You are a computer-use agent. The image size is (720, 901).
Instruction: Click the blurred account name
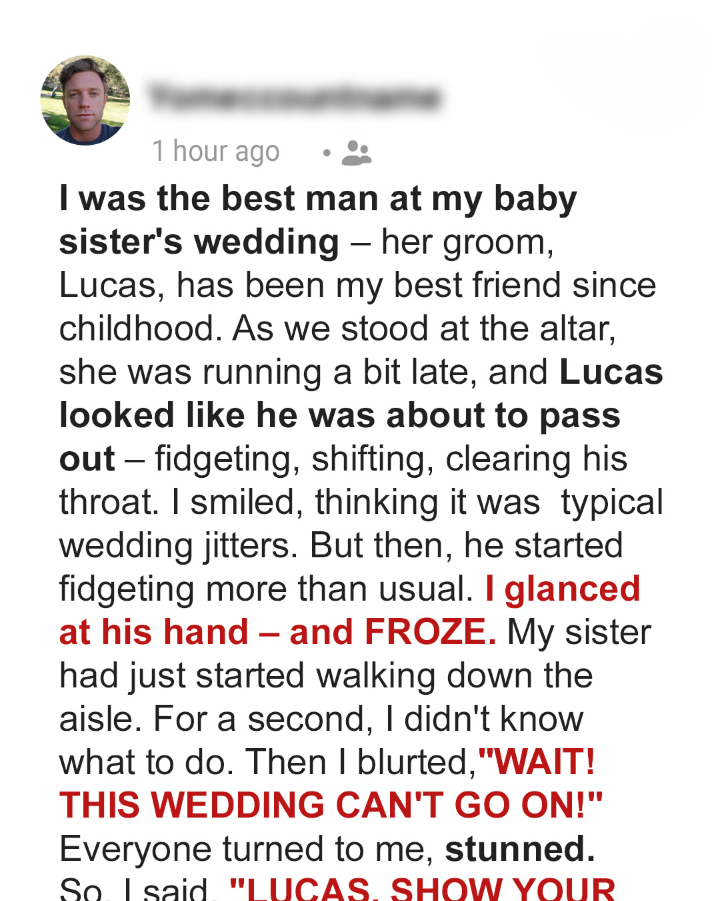[295, 97]
